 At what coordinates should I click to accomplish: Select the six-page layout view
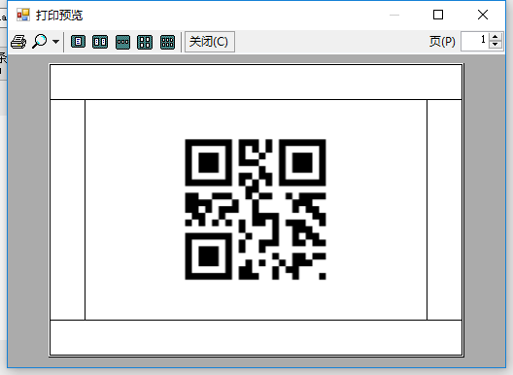pos(167,42)
